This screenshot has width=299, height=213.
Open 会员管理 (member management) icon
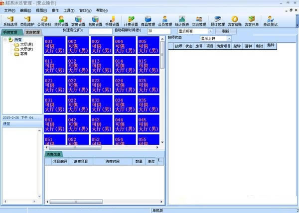pyautogui.click(x=165, y=21)
